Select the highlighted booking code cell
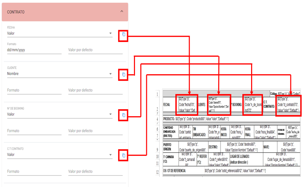The image size is (303, 193). 252,105
